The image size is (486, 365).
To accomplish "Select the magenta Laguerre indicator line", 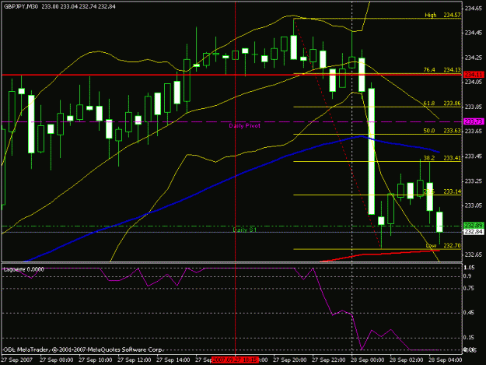I will pyautogui.click(x=324, y=295).
